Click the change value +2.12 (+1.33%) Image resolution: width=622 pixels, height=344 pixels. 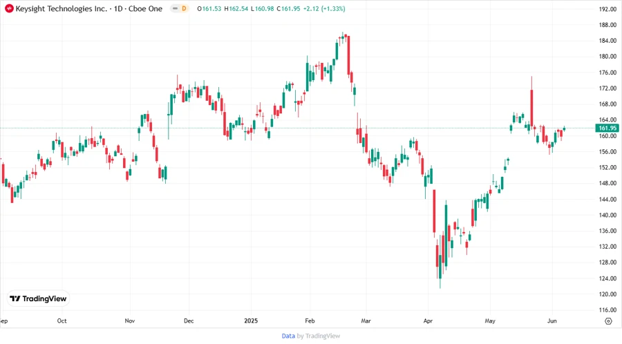click(x=324, y=9)
